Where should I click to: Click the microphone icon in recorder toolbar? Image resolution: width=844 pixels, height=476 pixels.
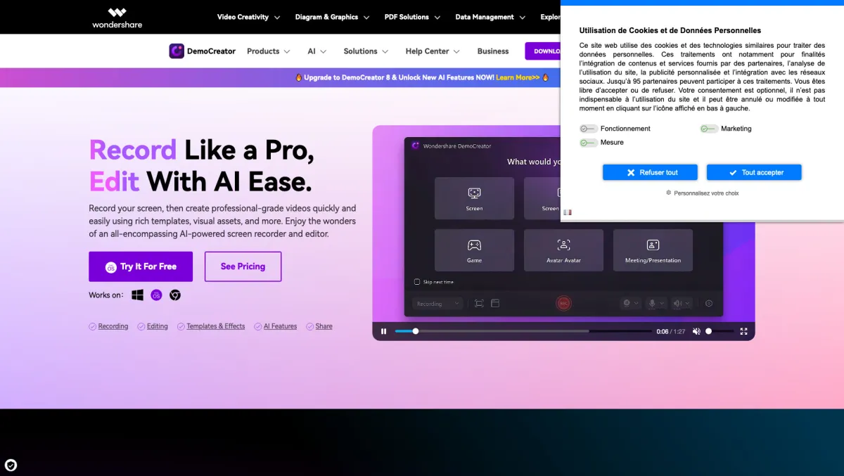click(652, 303)
